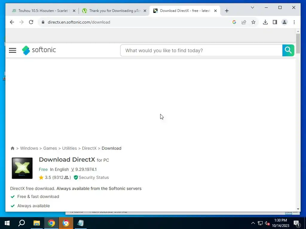Click the scrollbar down arrow

click(x=298, y=209)
